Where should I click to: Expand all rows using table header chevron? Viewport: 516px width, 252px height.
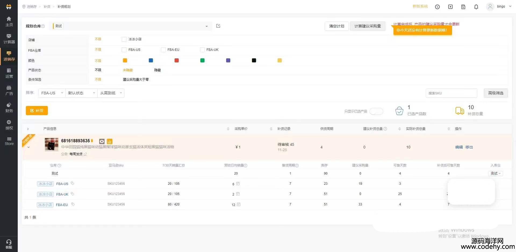[x=28, y=129]
